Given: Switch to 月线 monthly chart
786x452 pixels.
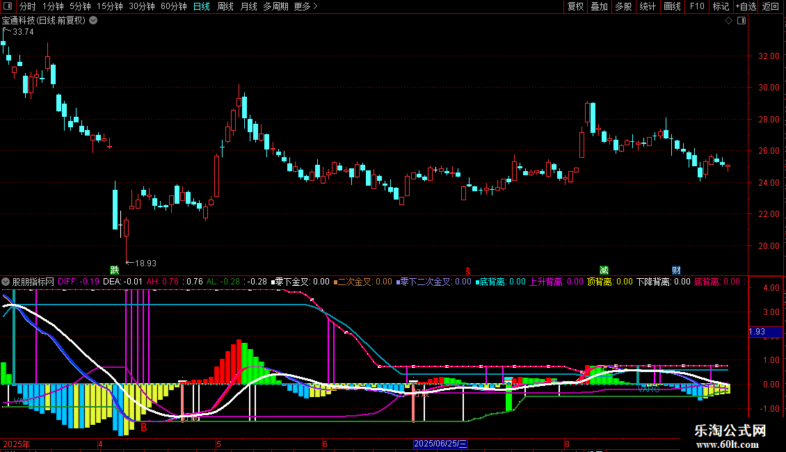Looking at the screenshot, I should coord(248,6).
